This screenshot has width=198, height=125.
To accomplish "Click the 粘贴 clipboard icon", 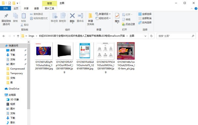I will click(24, 16).
